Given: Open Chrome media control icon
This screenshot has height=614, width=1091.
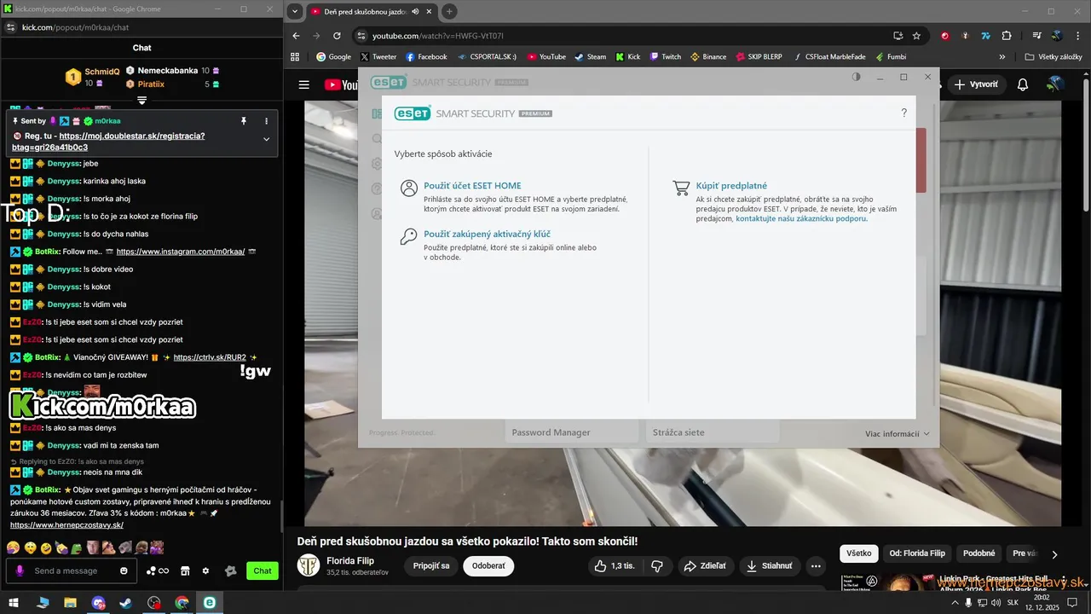Looking at the screenshot, I should click(1036, 36).
